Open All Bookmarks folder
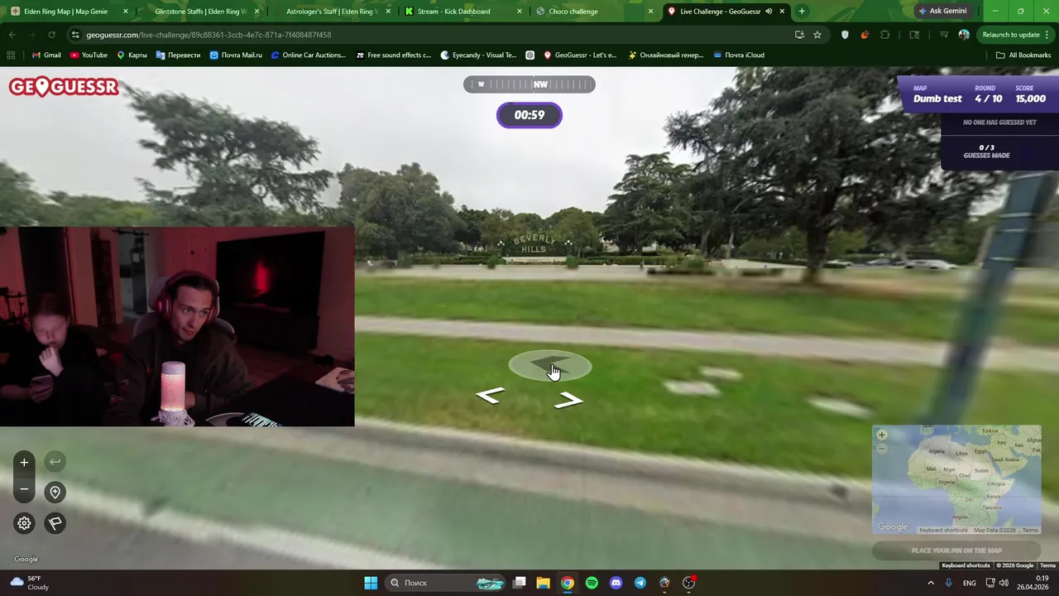1059x596 pixels. 1023,55
